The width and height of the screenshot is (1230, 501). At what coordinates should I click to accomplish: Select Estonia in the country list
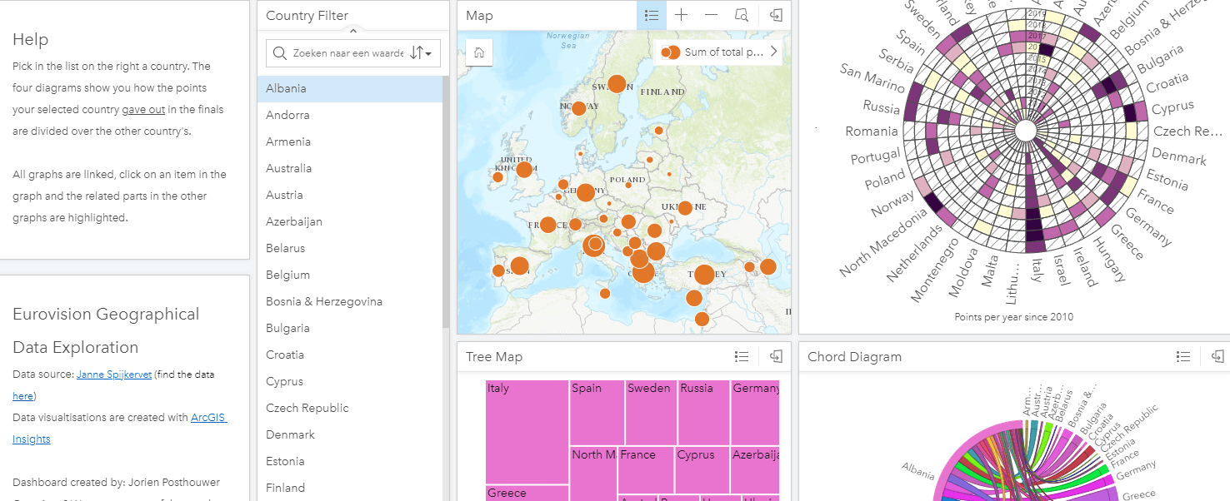tap(350, 461)
